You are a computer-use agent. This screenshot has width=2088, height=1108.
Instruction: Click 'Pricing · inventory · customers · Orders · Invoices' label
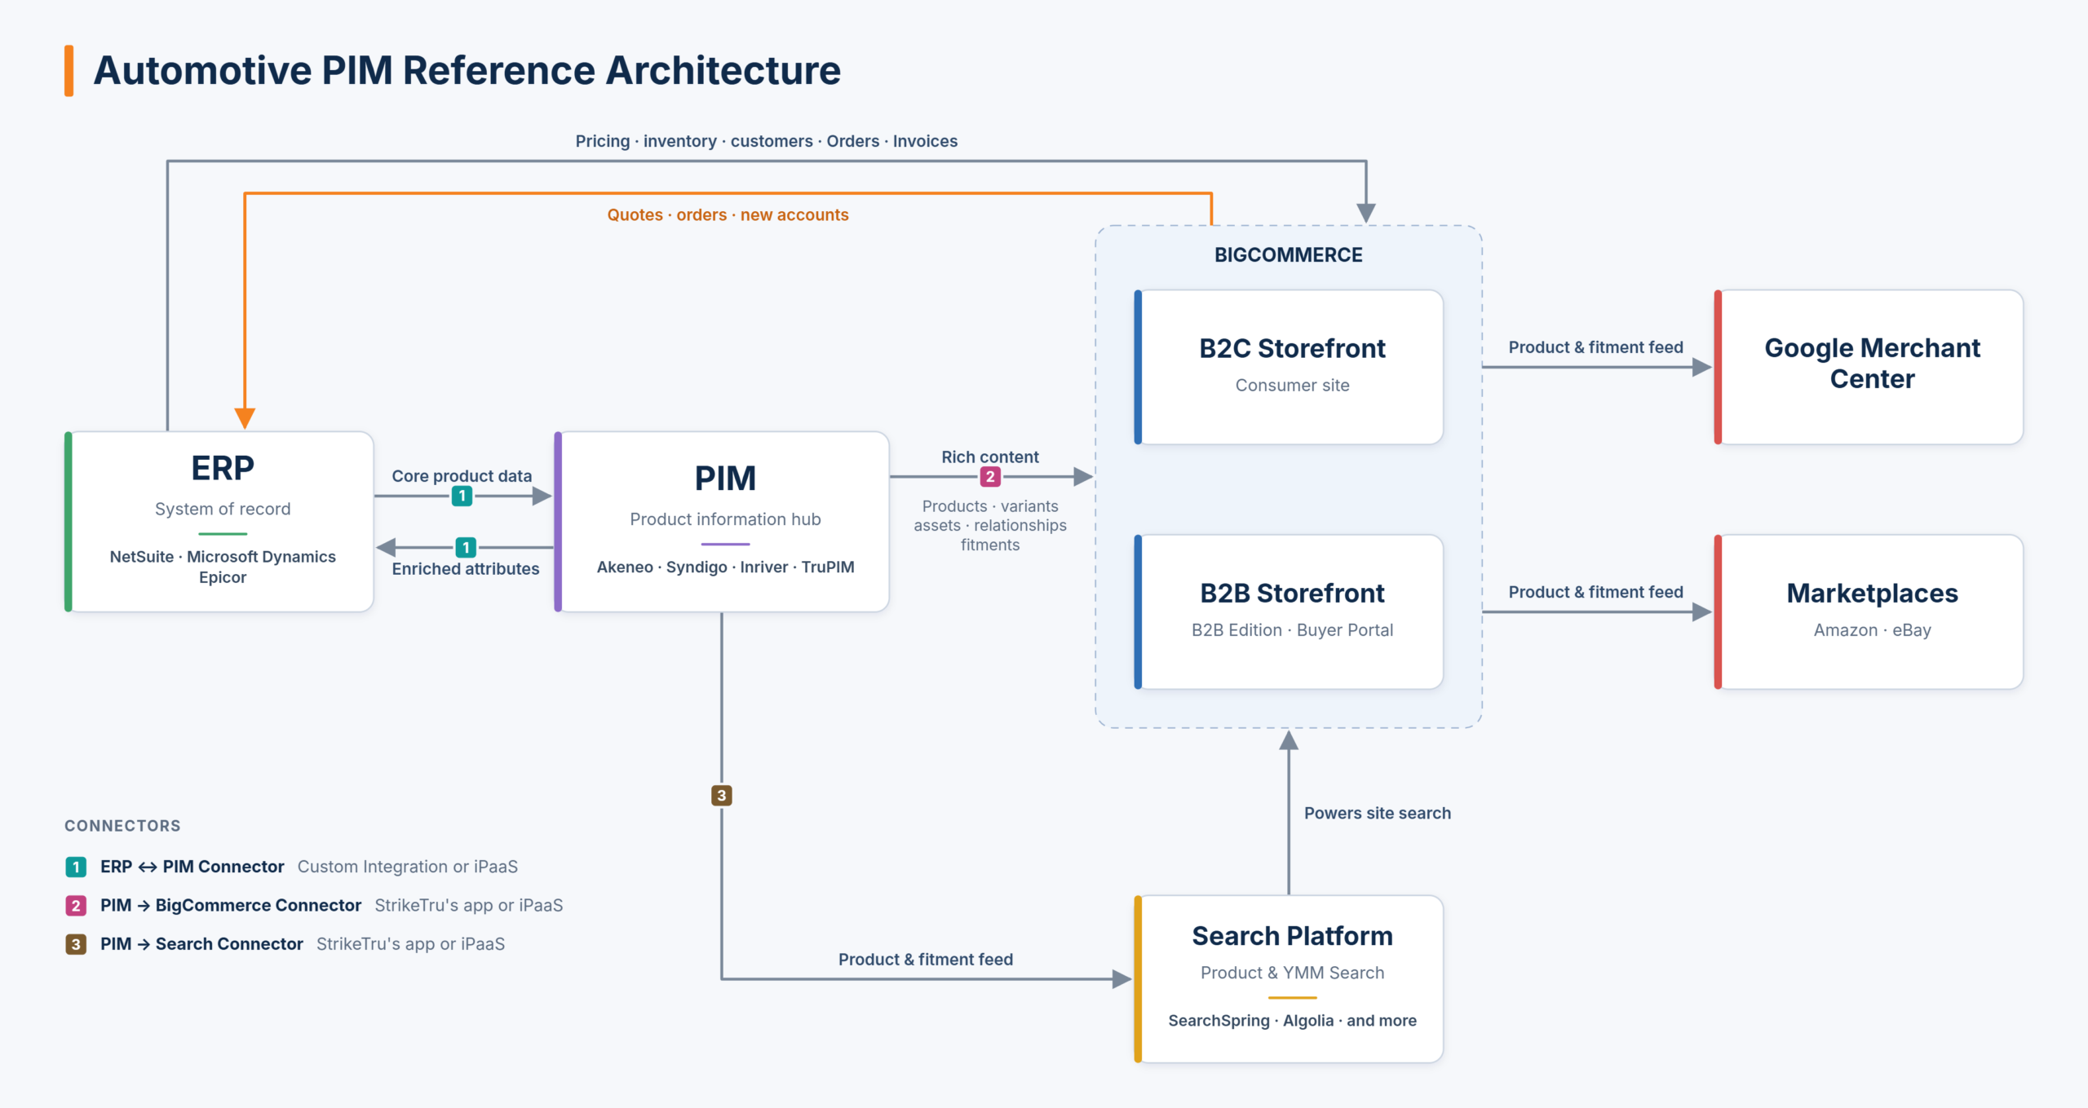click(x=766, y=141)
